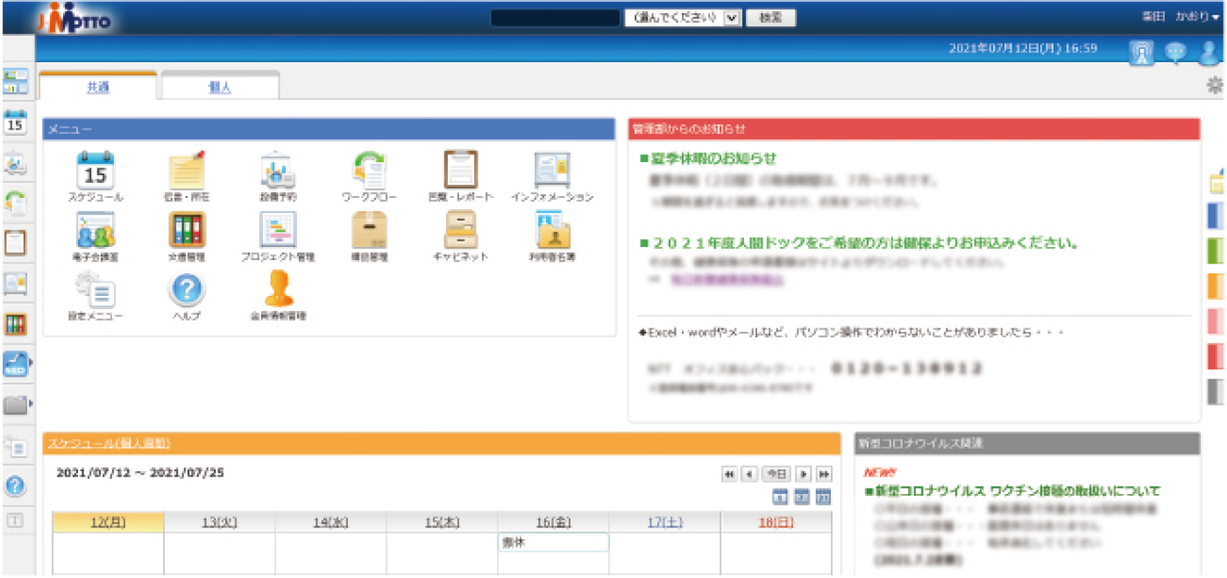The image size is (1227, 578).
Task: Click help question mark icon in left sidebar
Action: pyautogui.click(x=16, y=485)
